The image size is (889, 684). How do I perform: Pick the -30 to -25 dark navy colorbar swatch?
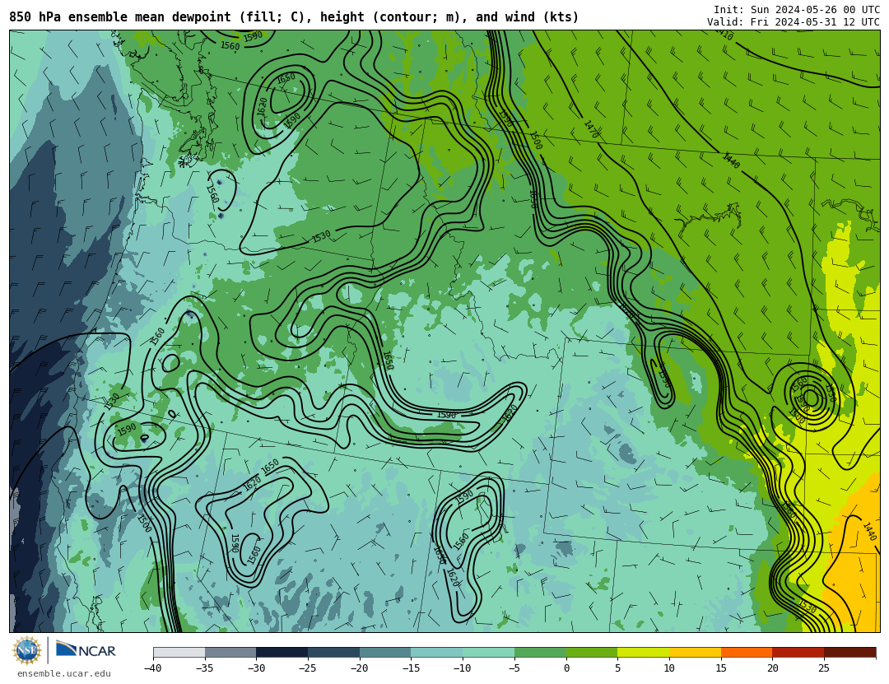click(282, 652)
